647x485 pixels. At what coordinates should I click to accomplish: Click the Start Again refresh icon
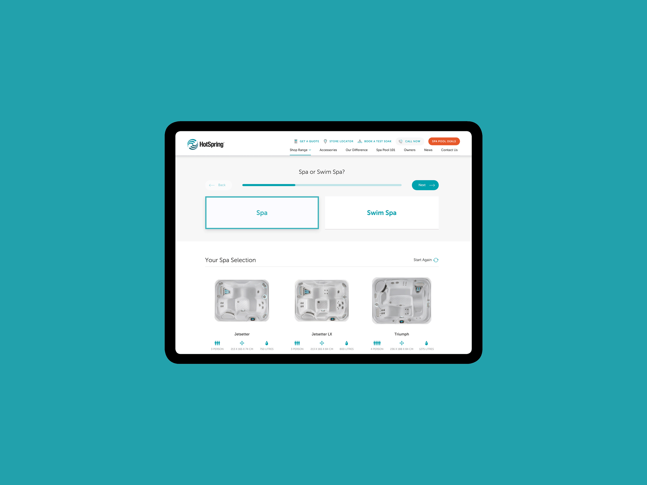coord(437,260)
